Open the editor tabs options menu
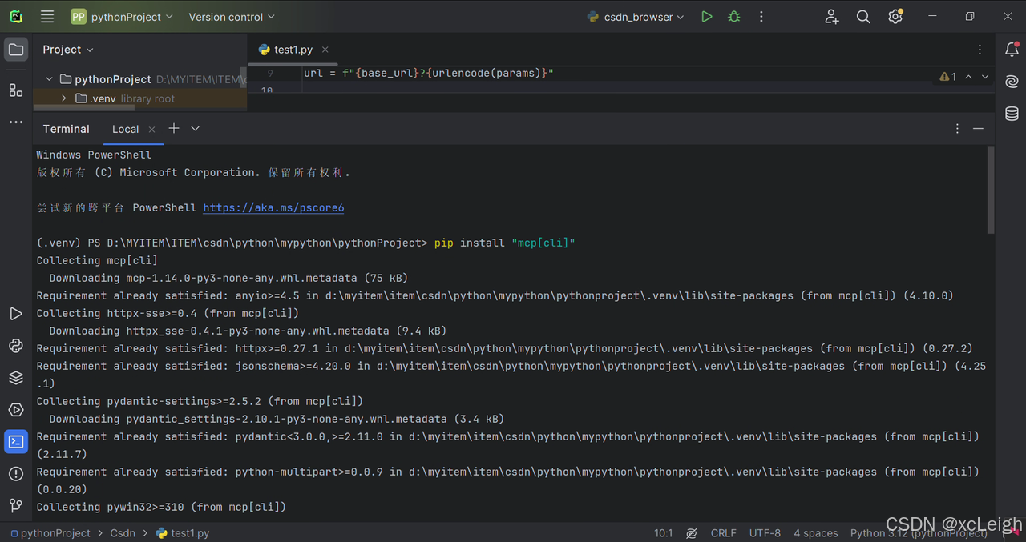The image size is (1026, 542). tap(980, 50)
